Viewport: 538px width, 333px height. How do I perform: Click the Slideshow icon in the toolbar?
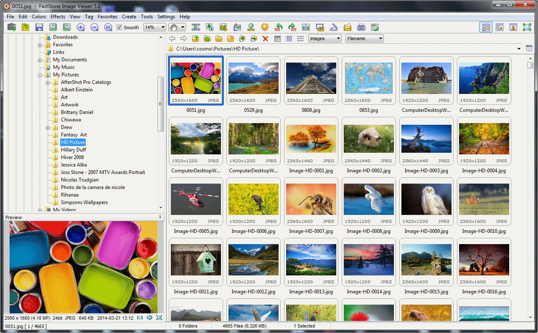point(196,27)
